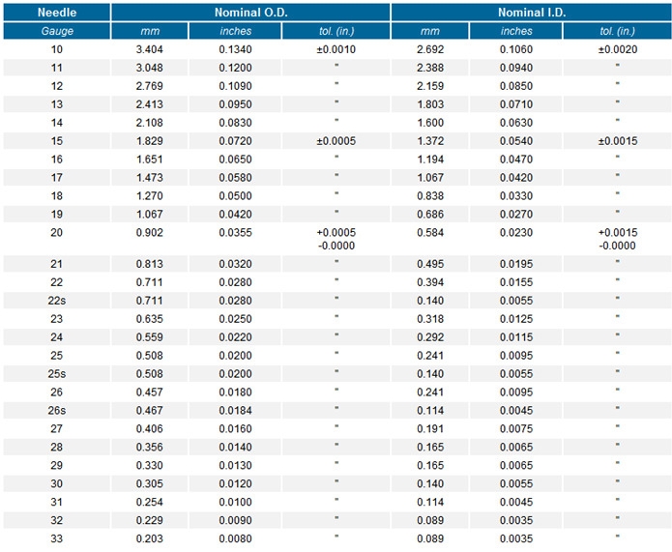
Task: Click the +0.0005 -0.0000 tolerance cell
Action: point(336,239)
